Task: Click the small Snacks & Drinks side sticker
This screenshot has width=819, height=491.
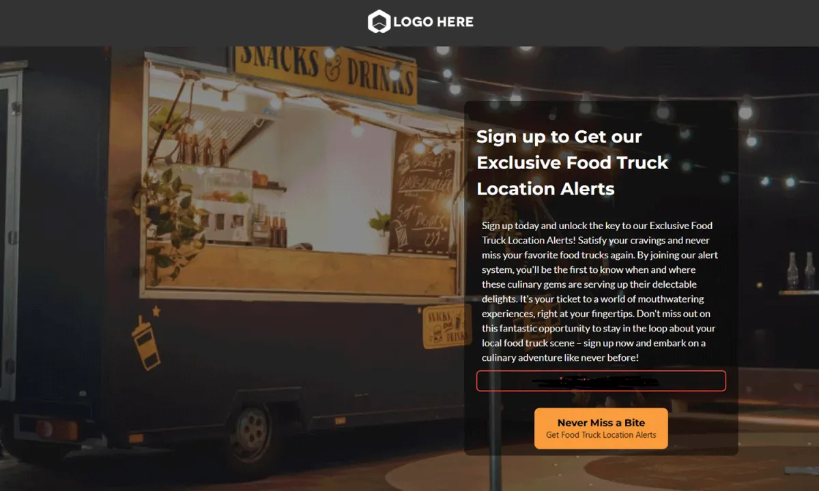Action: [x=447, y=327]
